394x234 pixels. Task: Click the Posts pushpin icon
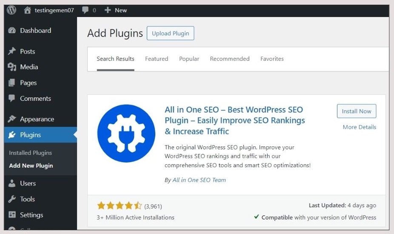(12, 51)
